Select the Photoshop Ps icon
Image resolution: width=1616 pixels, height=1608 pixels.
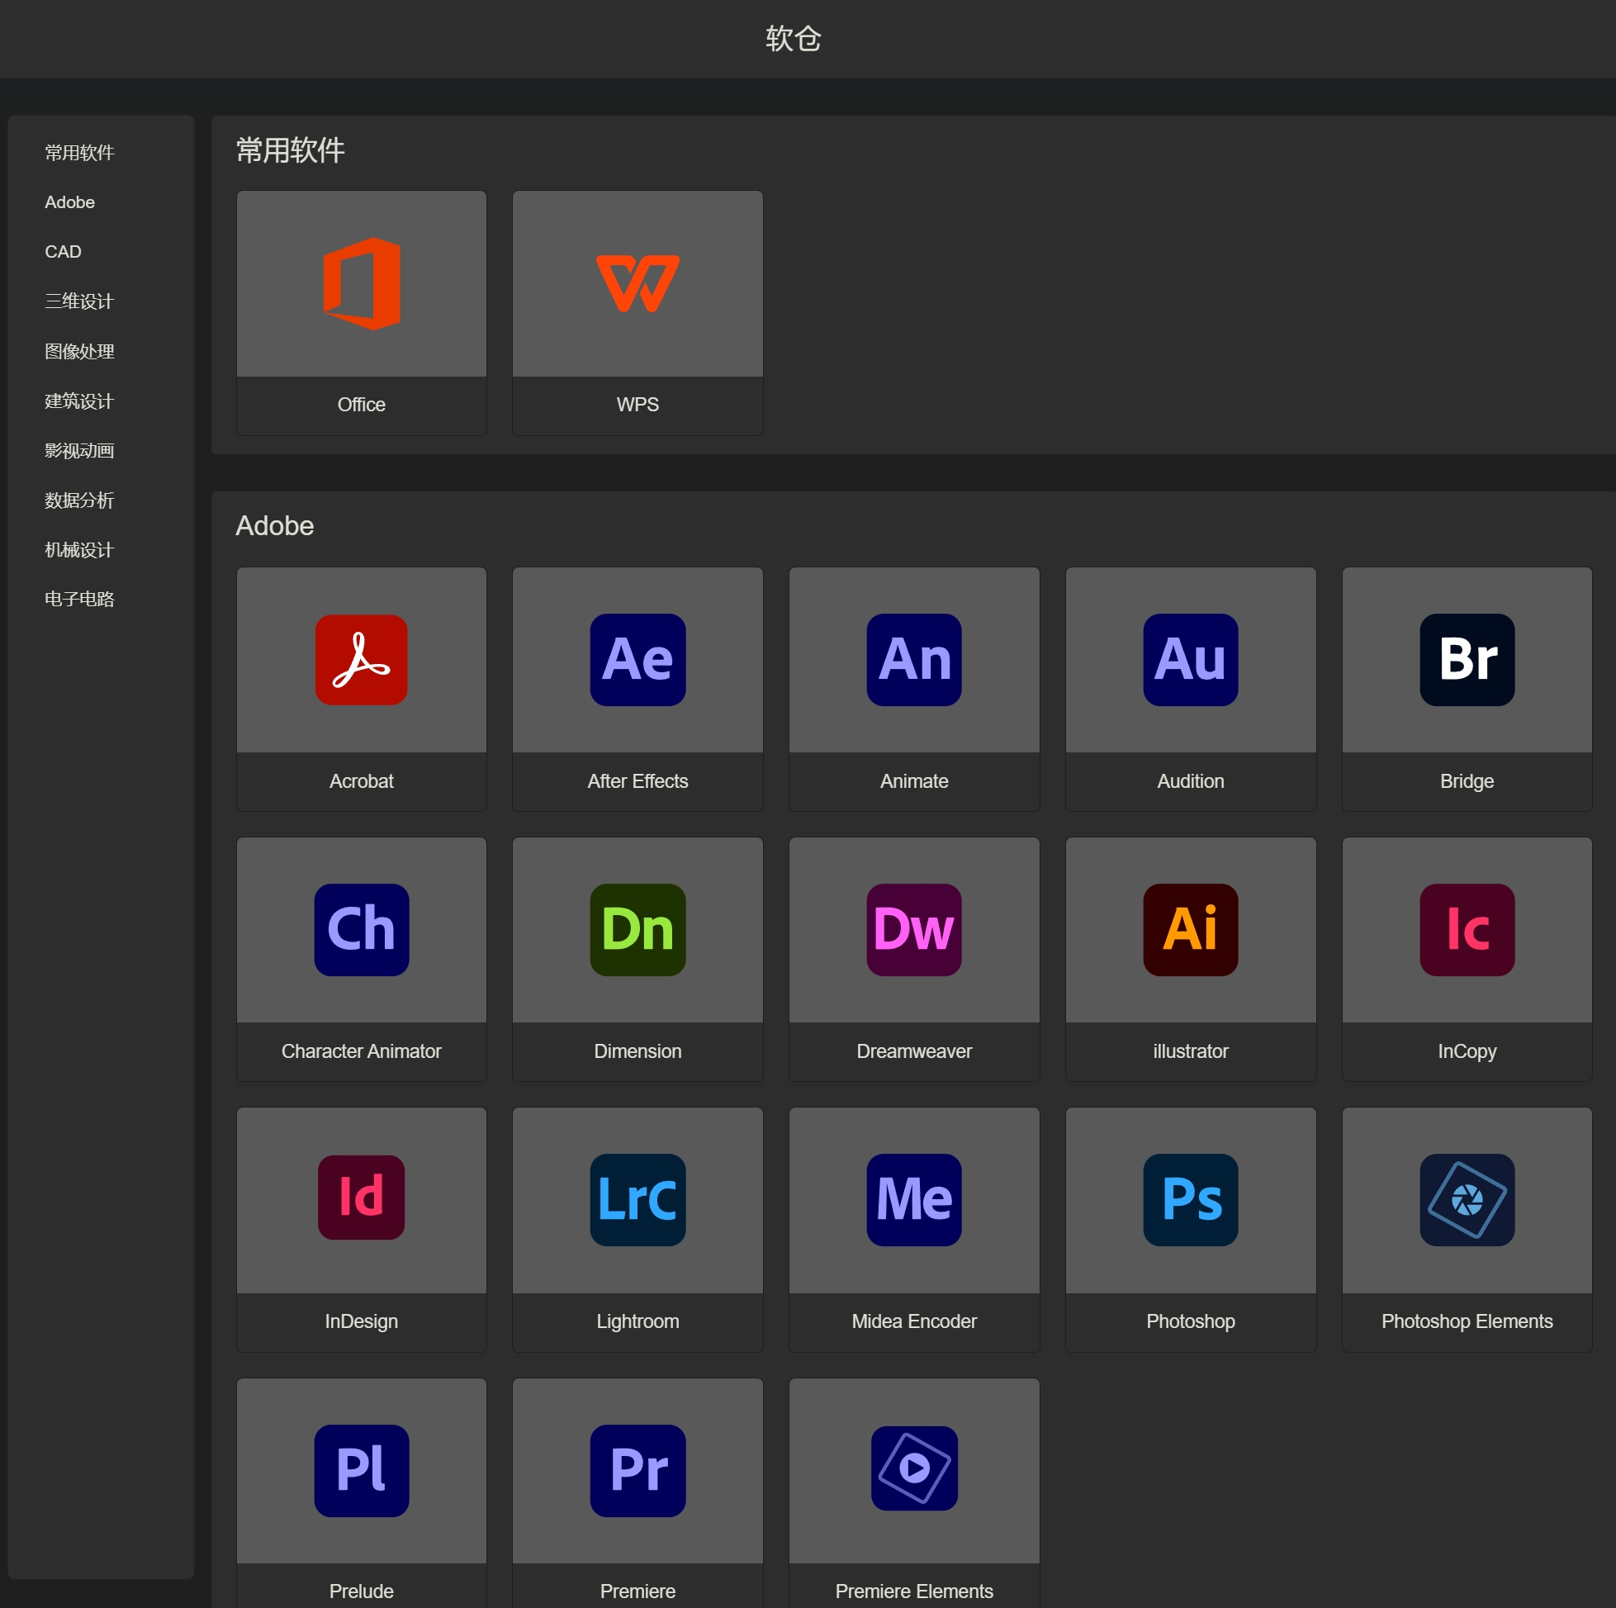(x=1190, y=1200)
